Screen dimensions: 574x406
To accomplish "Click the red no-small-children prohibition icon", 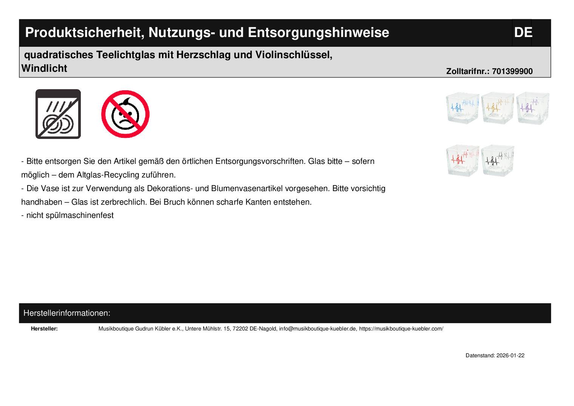I will 125,114.
